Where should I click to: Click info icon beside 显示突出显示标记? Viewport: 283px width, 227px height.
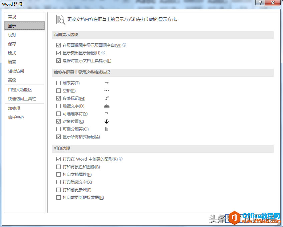(x=103, y=52)
